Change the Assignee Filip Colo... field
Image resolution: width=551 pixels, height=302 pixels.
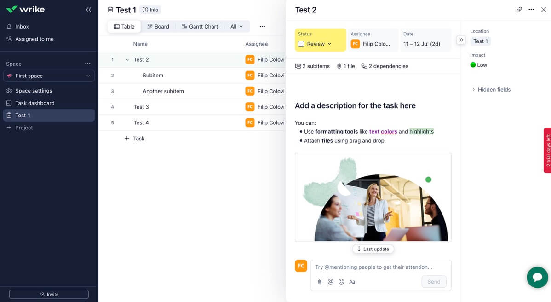pos(373,40)
